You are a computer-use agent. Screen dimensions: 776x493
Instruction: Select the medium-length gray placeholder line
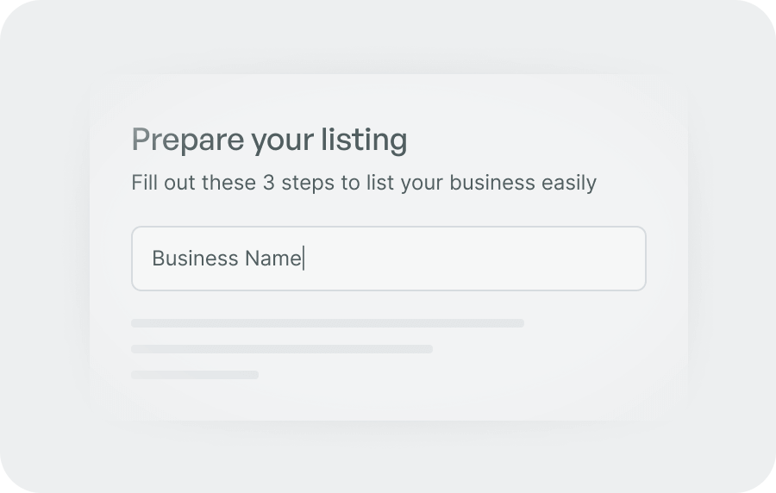pos(282,349)
